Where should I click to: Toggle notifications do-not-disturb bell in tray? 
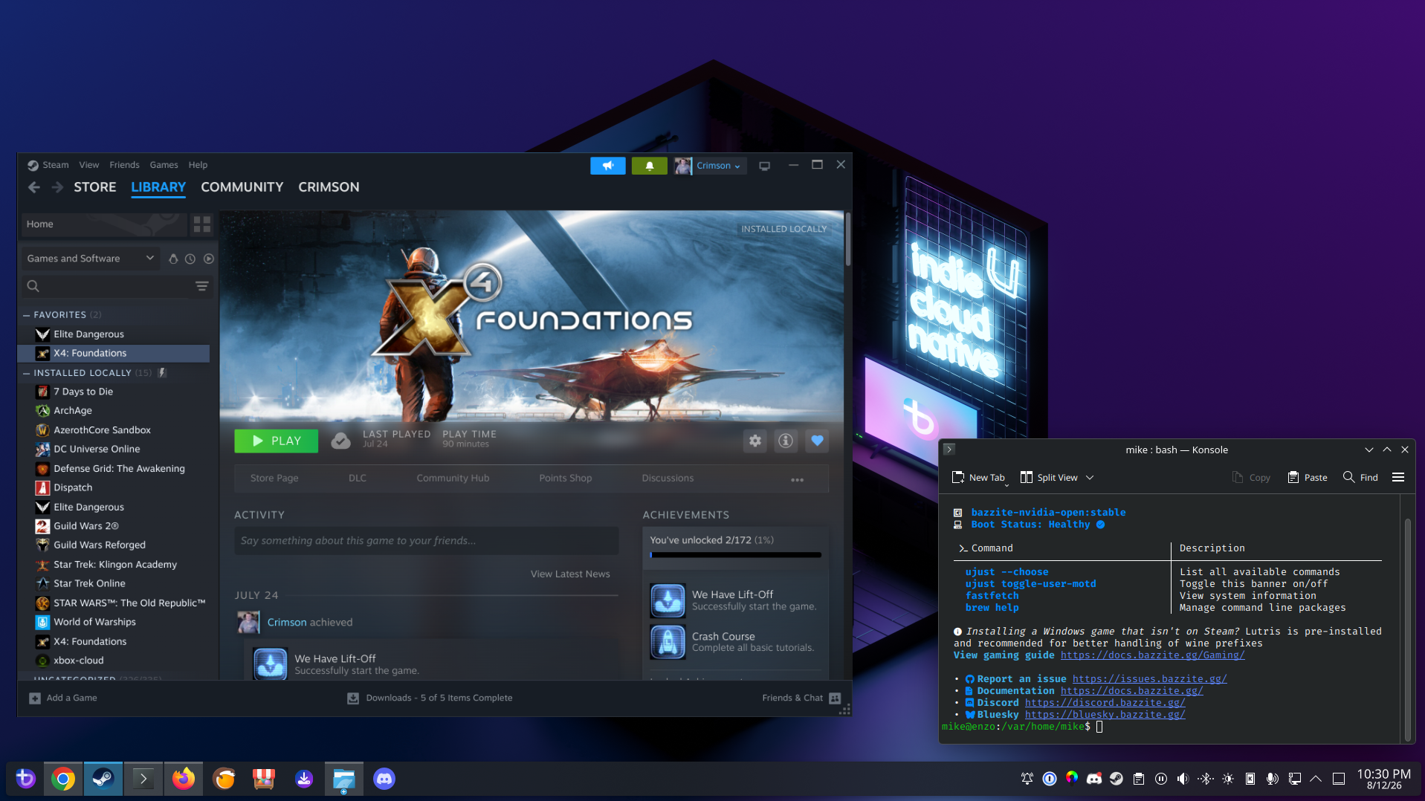(1027, 779)
